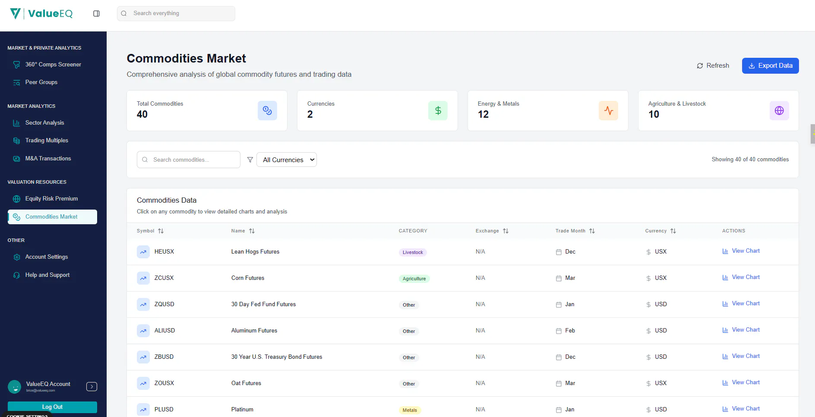The width and height of the screenshot is (815, 417).
Task: Sort by Trade Month column
Action: [x=575, y=231]
